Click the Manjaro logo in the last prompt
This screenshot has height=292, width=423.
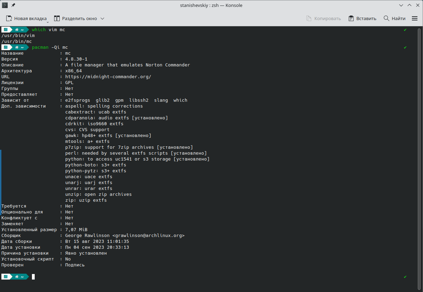point(6,277)
